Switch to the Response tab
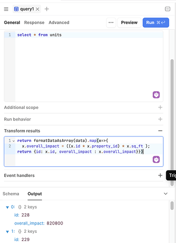This screenshot has width=176, height=243. [34, 22]
